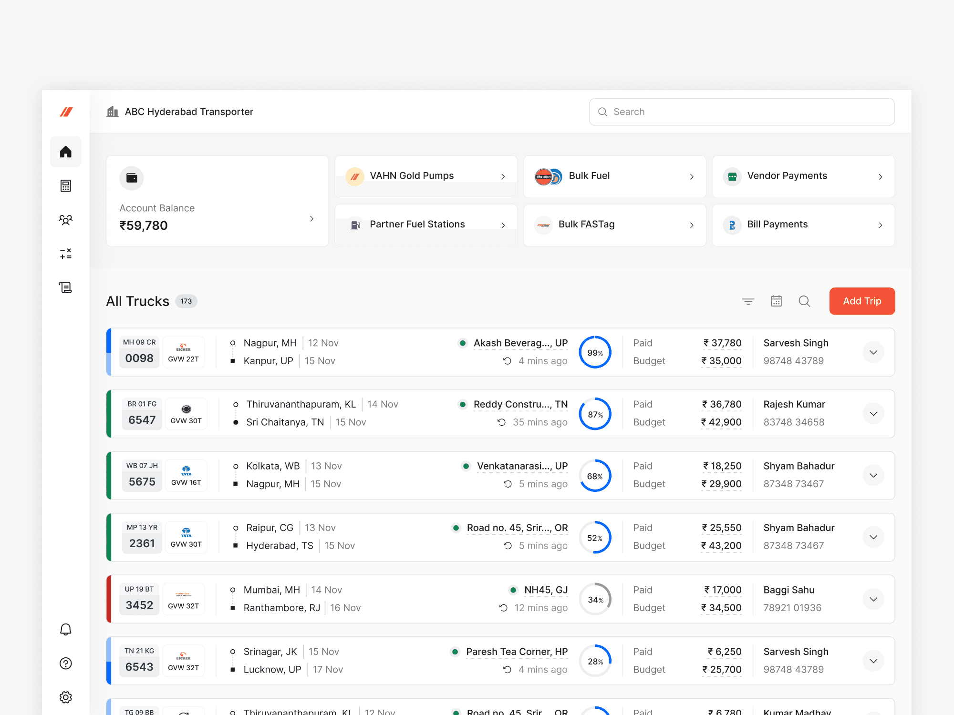Screen dimensions: 954x715
Task: Open the calculator icon in sidebar
Action: (66, 186)
